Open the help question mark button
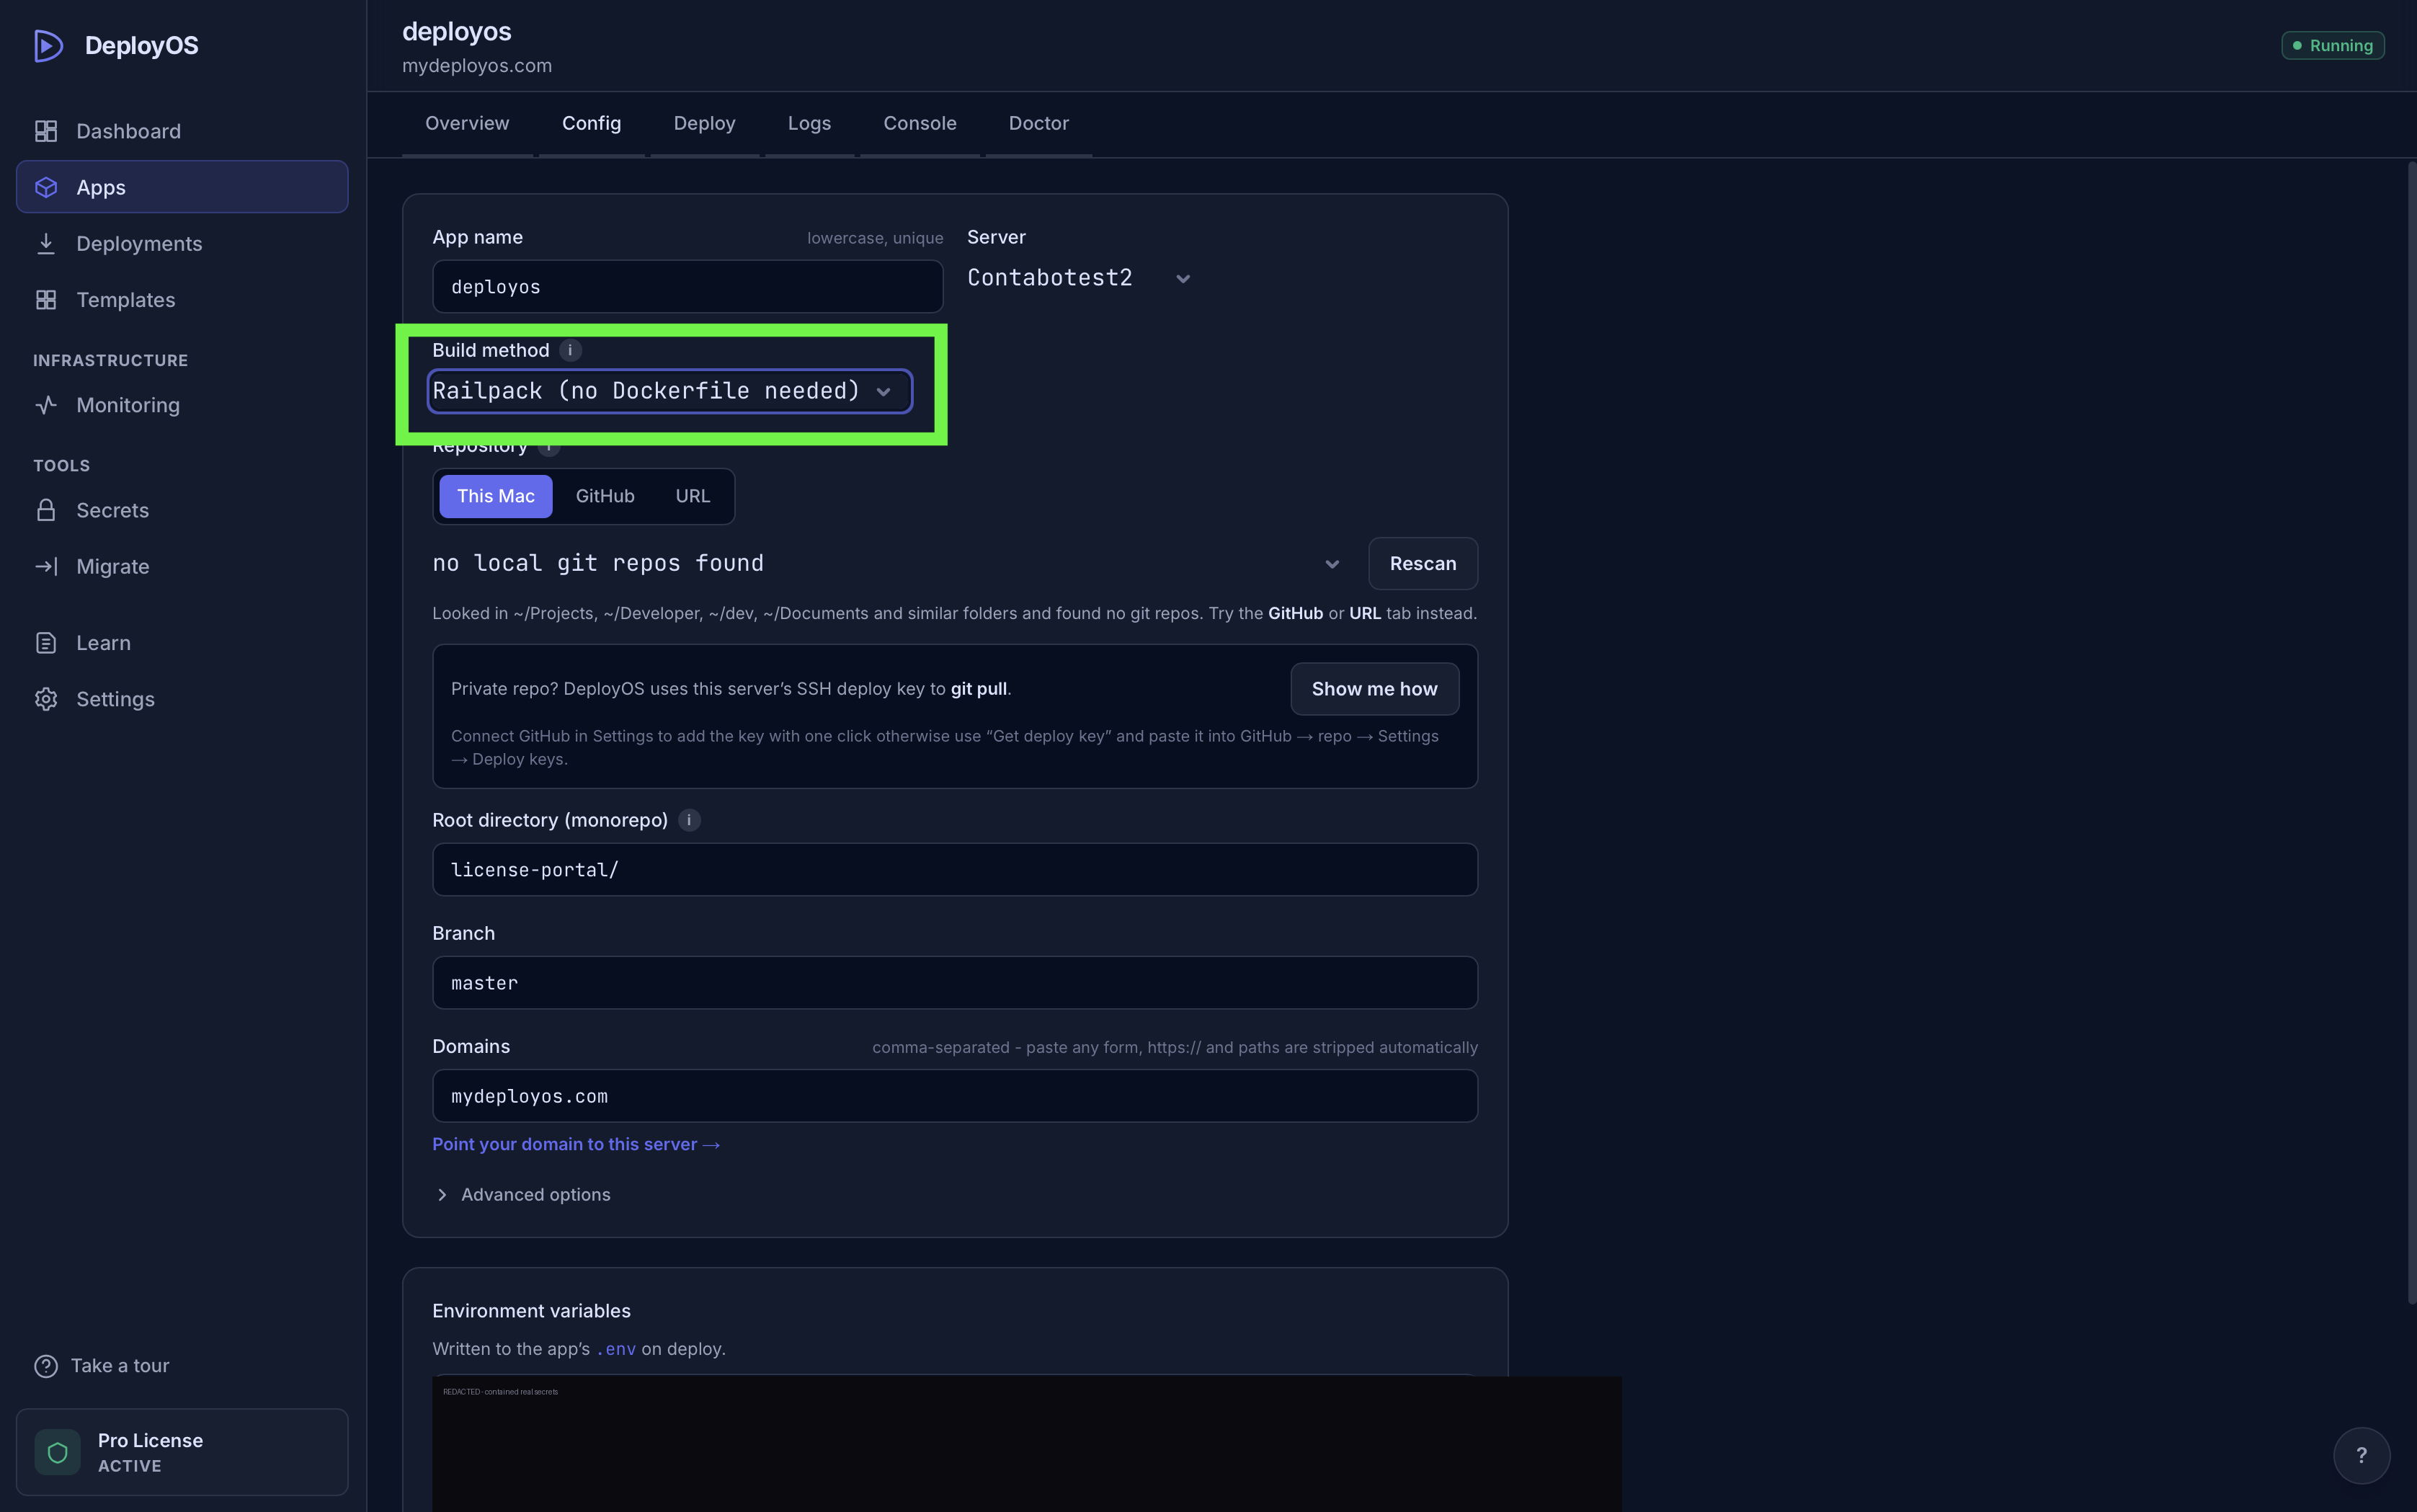Screen dimensions: 2417x1512 2361,1455
